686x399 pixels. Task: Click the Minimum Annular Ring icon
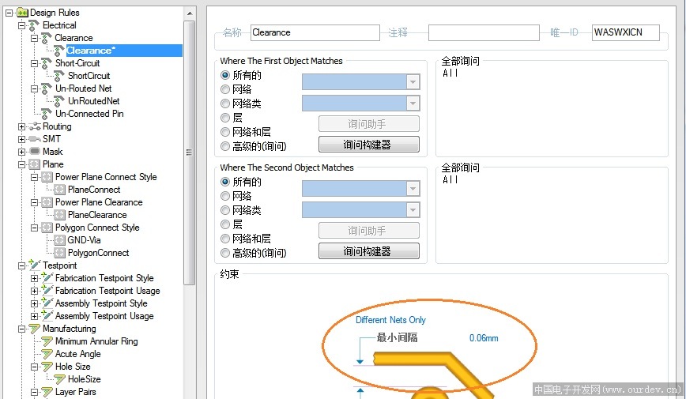[x=47, y=341]
